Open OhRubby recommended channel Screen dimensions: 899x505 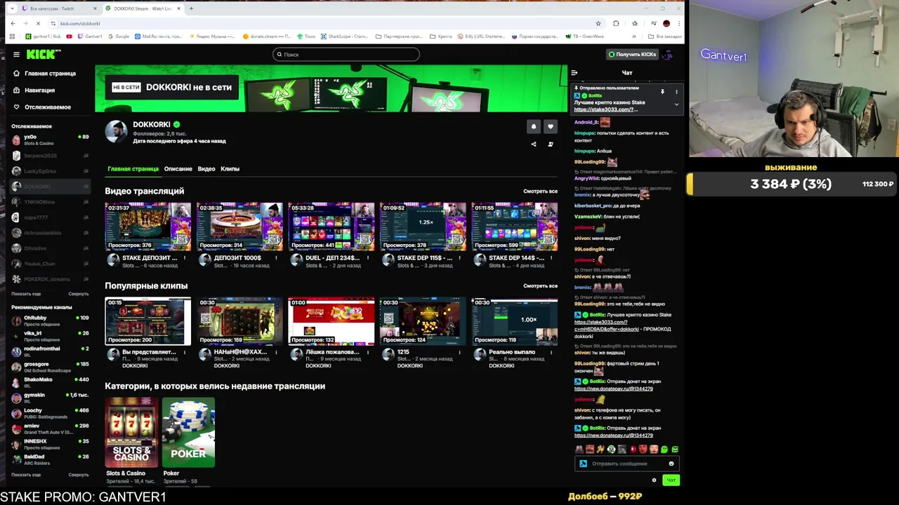(x=49, y=321)
